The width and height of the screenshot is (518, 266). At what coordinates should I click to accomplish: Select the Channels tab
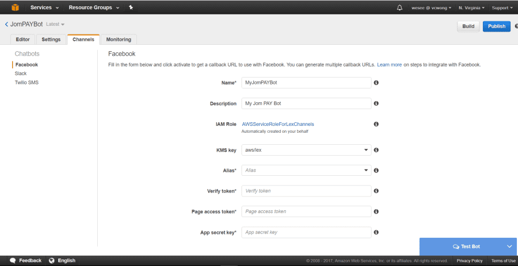(83, 39)
